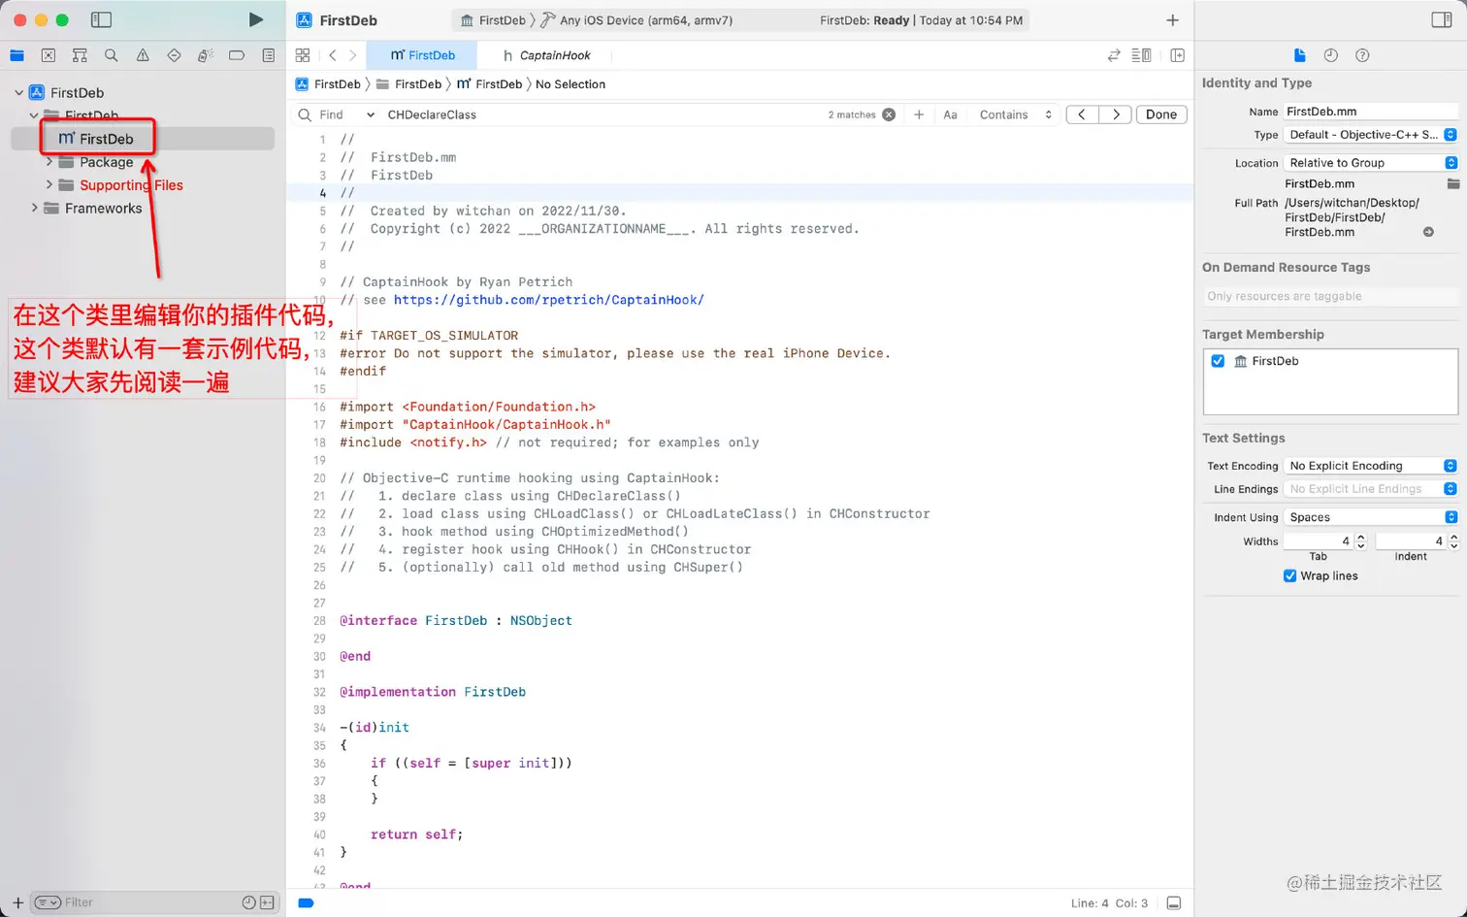Open the Indent Using dropdown
Image resolution: width=1467 pixels, height=917 pixels.
[x=1370, y=517]
